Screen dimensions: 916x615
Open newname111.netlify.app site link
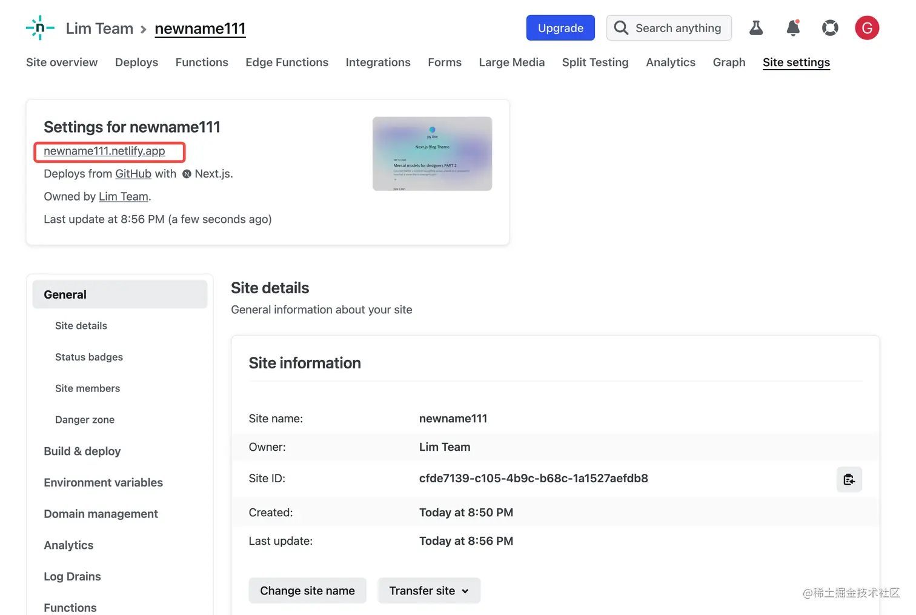click(x=104, y=151)
